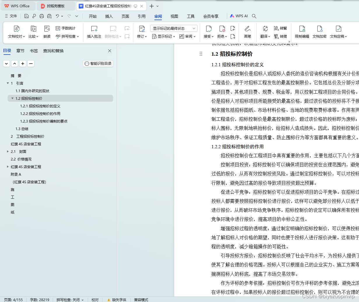
Task: Go to previous revision icon
Action: [233, 28]
